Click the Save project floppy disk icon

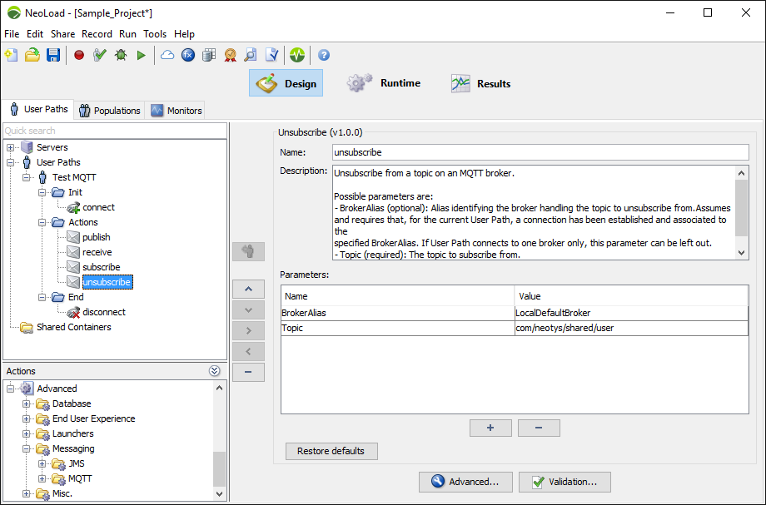(53, 55)
